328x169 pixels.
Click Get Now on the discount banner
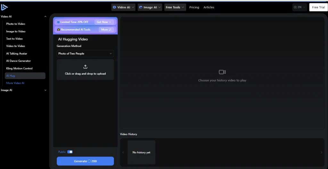104,22
